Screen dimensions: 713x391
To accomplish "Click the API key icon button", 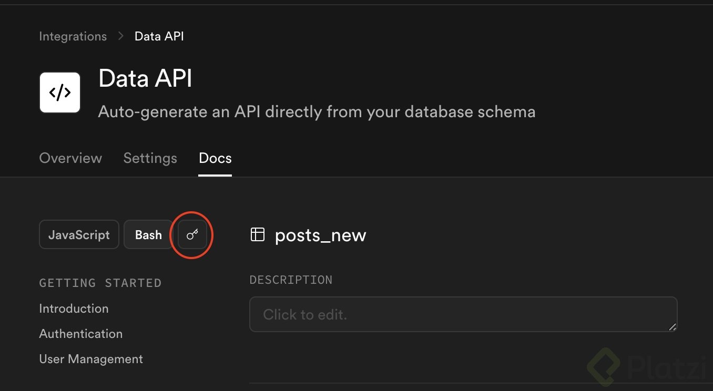I will pyautogui.click(x=192, y=234).
